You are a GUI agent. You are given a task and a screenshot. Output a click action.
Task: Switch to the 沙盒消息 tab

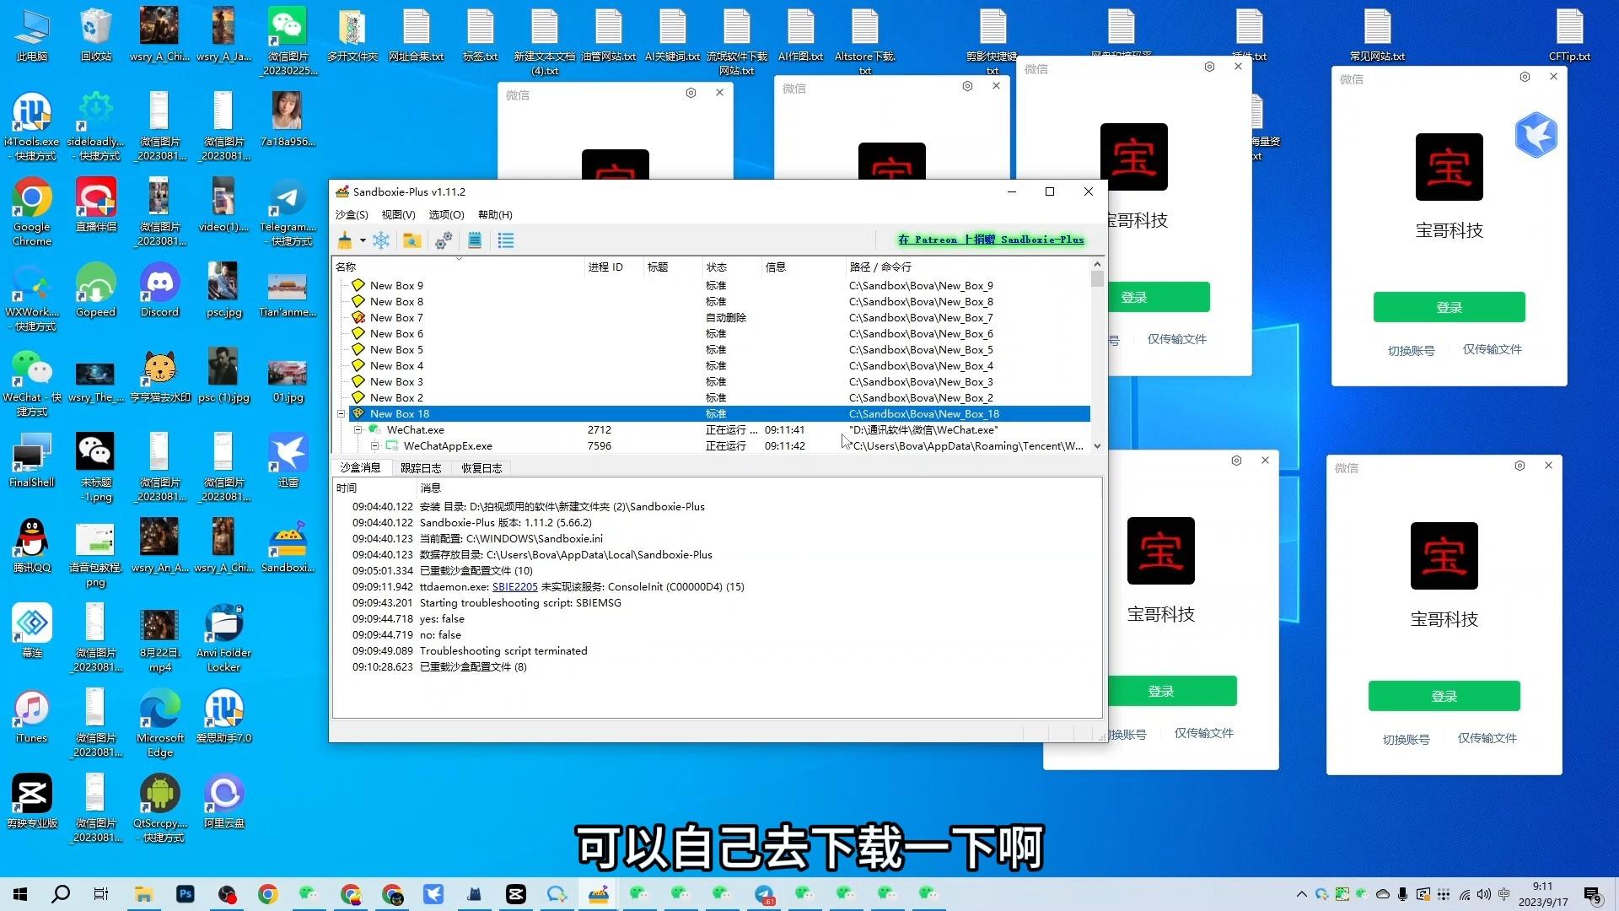(x=360, y=468)
